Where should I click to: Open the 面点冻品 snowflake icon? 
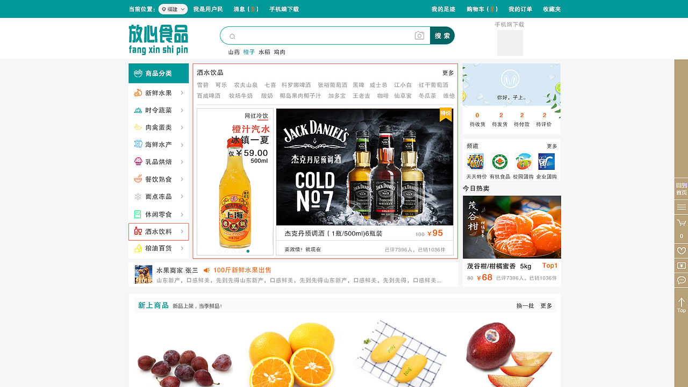138,197
